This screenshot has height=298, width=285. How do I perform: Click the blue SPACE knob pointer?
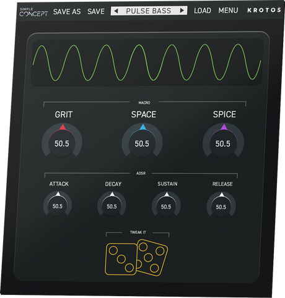point(143,127)
